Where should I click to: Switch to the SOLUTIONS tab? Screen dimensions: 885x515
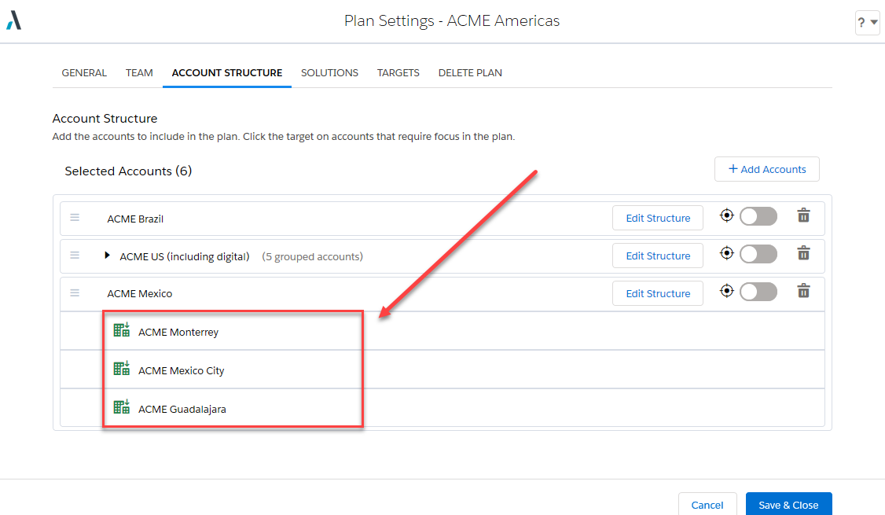click(329, 73)
